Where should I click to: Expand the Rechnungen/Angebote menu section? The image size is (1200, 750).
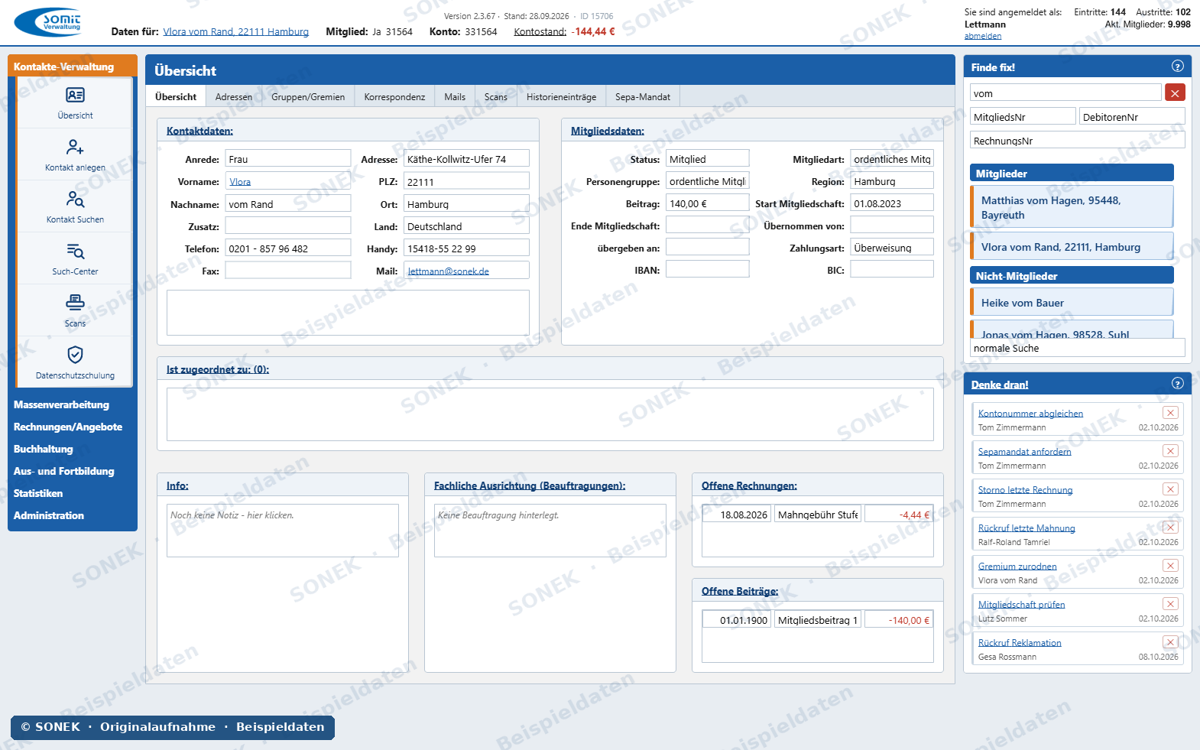click(68, 427)
